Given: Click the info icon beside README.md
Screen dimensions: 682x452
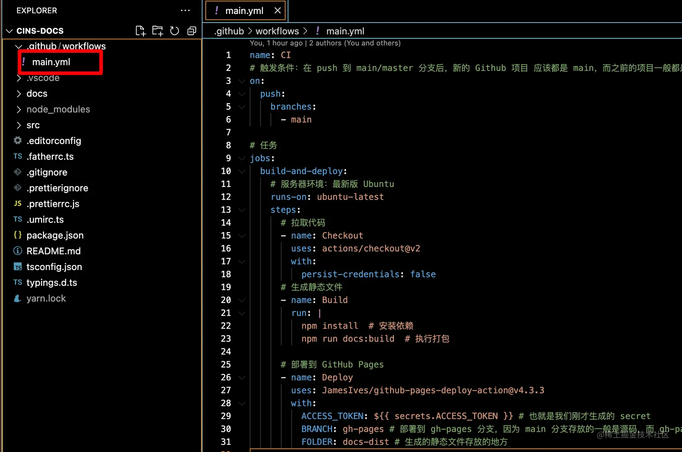Looking at the screenshot, I should (x=18, y=251).
